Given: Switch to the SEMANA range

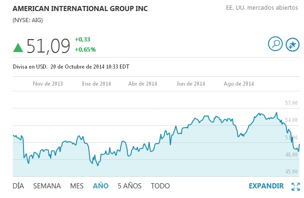Looking at the screenshot, I should pos(47,186).
